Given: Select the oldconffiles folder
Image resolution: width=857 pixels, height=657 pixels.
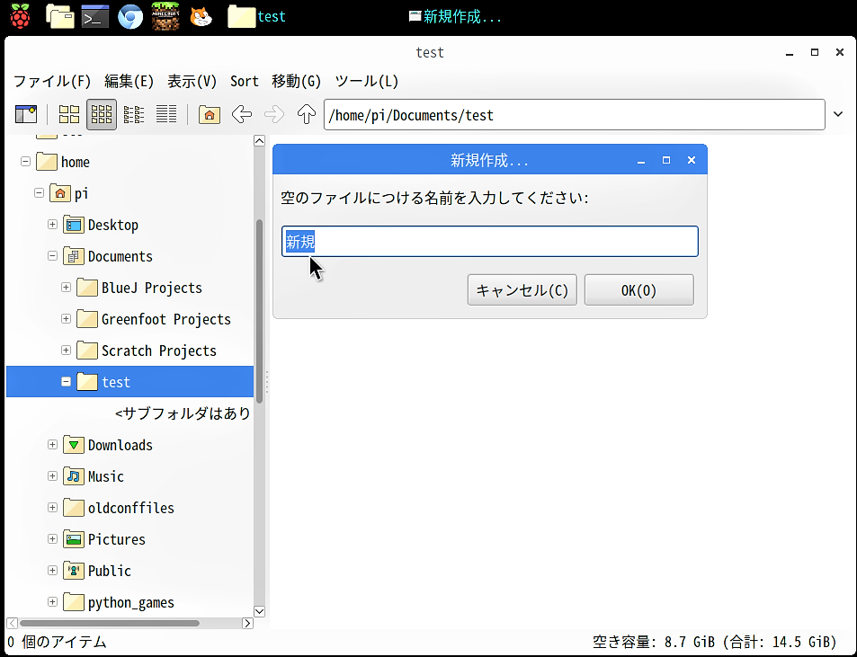Looking at the screenshot, I should 119,508.
